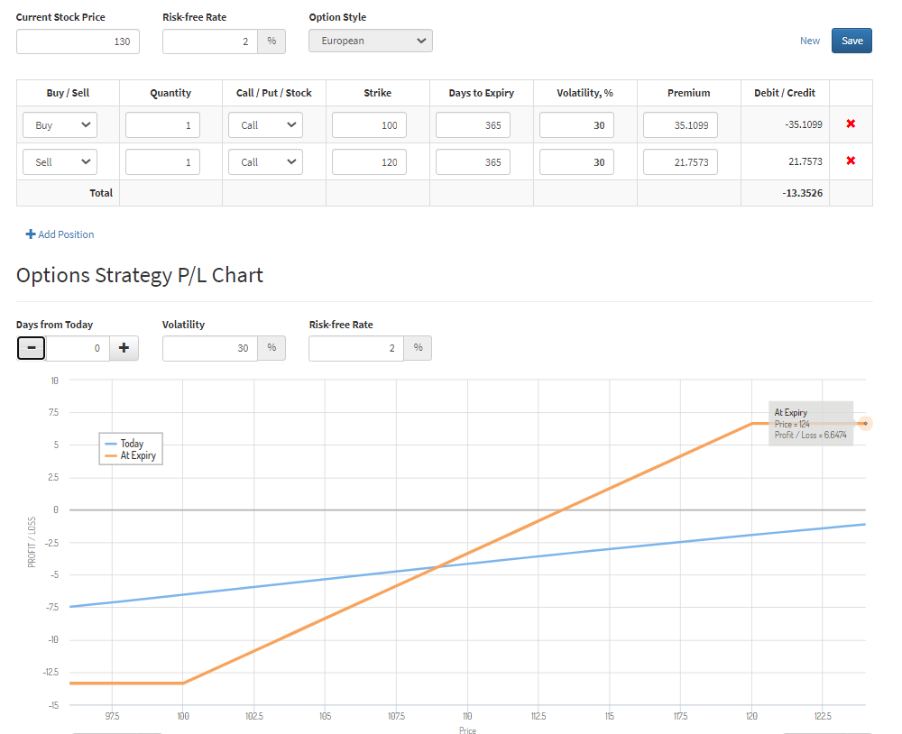
Task: Toggle the At Expiry series in legend
Action: (131, 455)
